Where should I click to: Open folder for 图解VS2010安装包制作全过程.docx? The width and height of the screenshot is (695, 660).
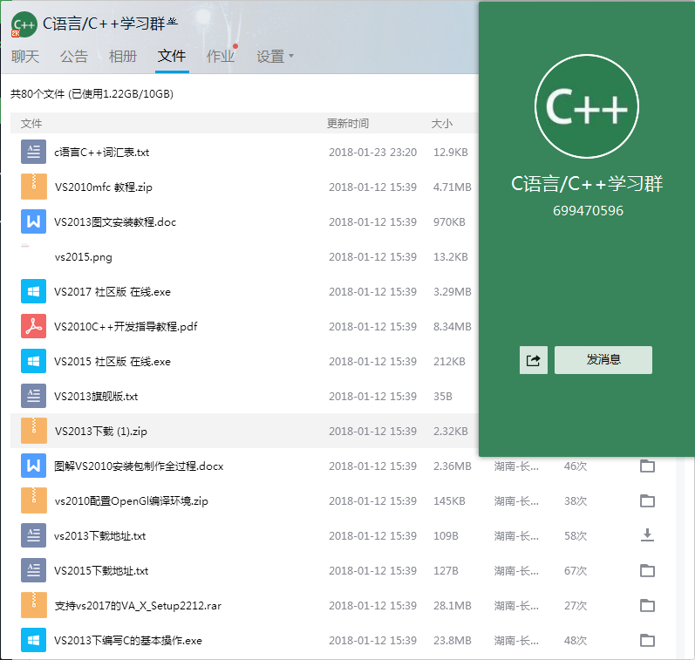pos(648,466)
